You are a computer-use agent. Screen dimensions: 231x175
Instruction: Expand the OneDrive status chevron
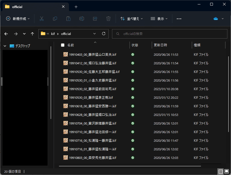(223, 19)
